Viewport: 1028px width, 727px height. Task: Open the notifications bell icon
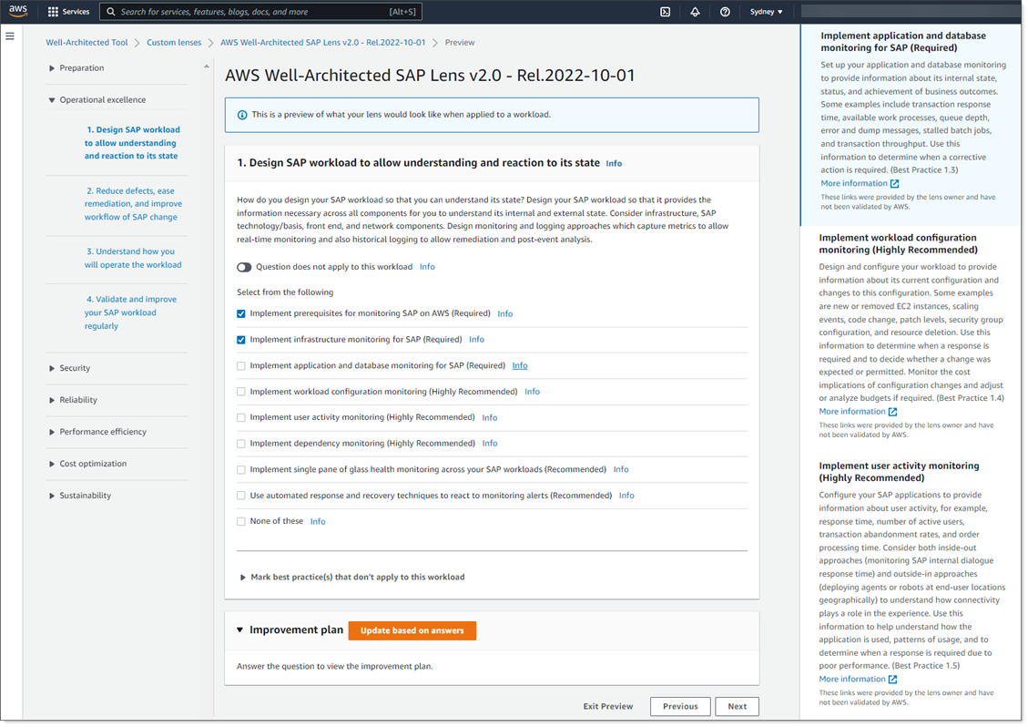695,12
